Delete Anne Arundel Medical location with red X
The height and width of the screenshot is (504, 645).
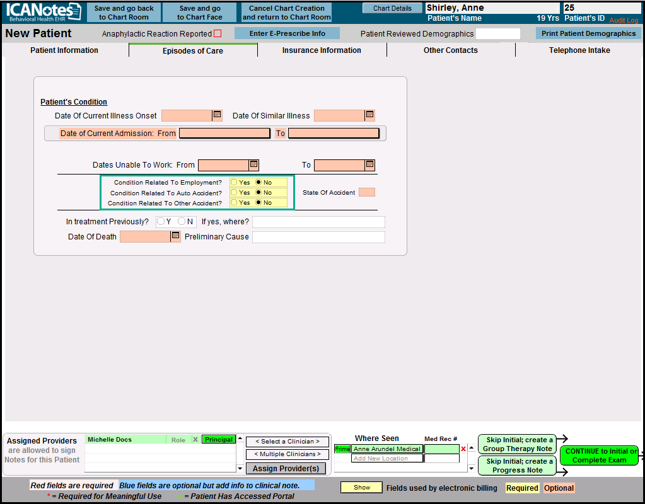coord(463,449)
